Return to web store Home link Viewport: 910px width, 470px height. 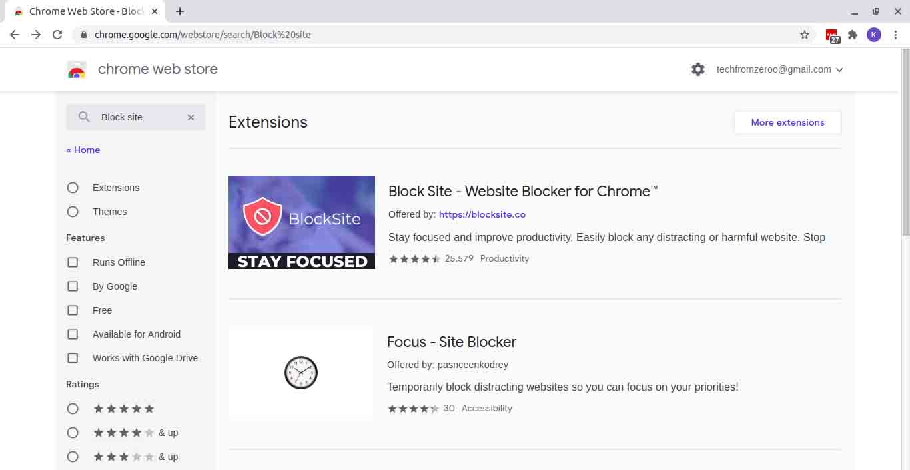click(x=83, y=150)
